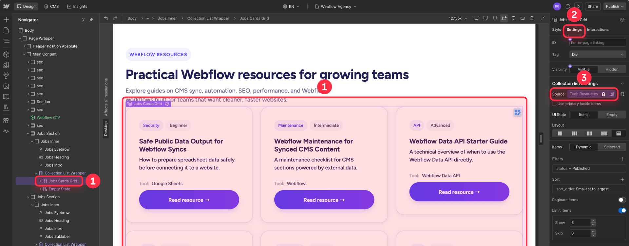Pin the Navigator panel
This screenshot has height=246, width=629.
pyautogui.click(x=91, y=20)
